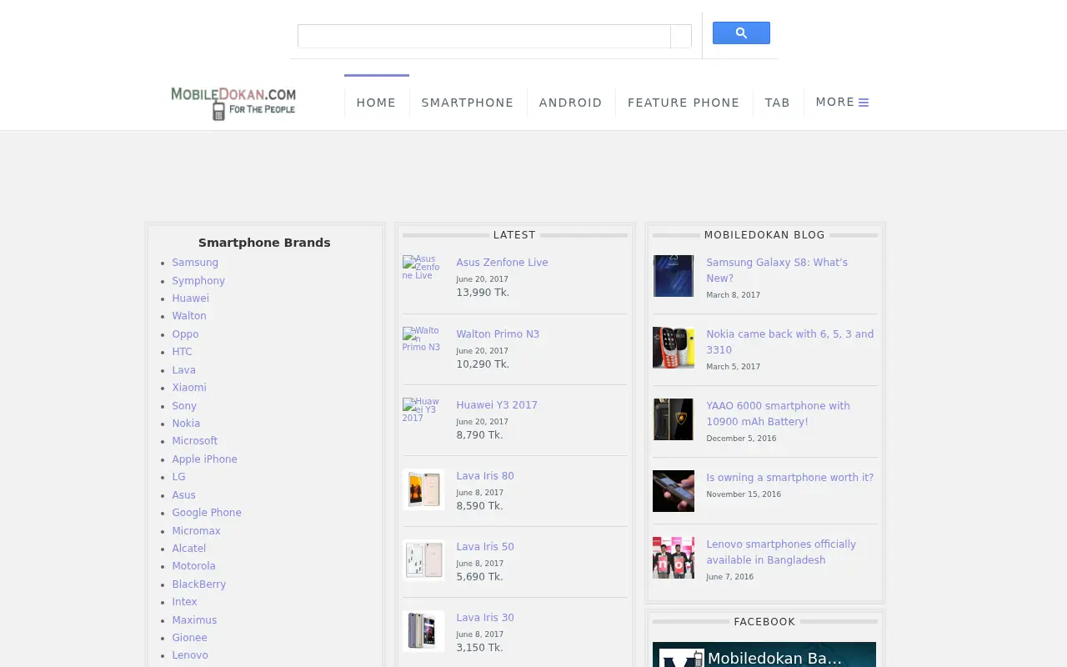Open Samsung brand link
Screen dimensions: 1067x667
click(x=195, y=263)
